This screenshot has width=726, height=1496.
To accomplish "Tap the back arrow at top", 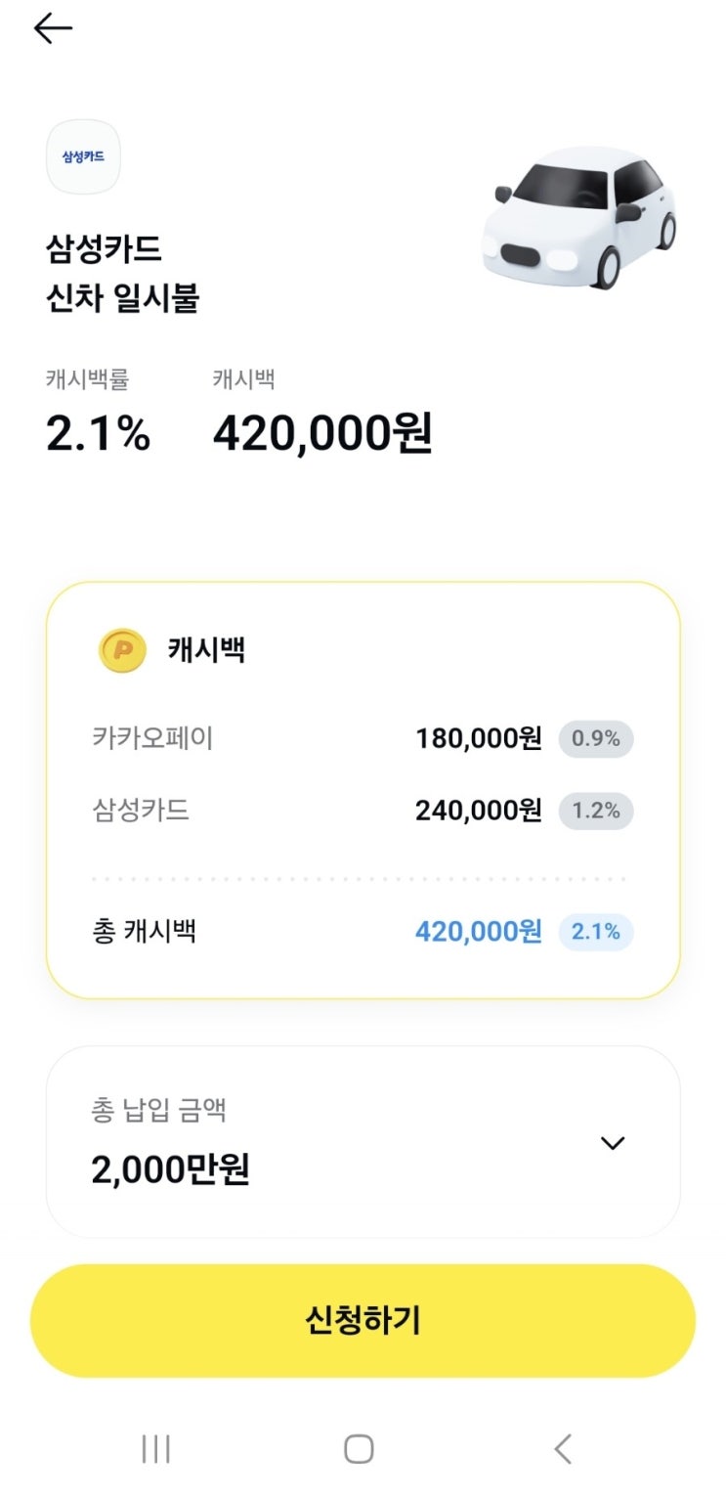I will (x=53, y=29).
